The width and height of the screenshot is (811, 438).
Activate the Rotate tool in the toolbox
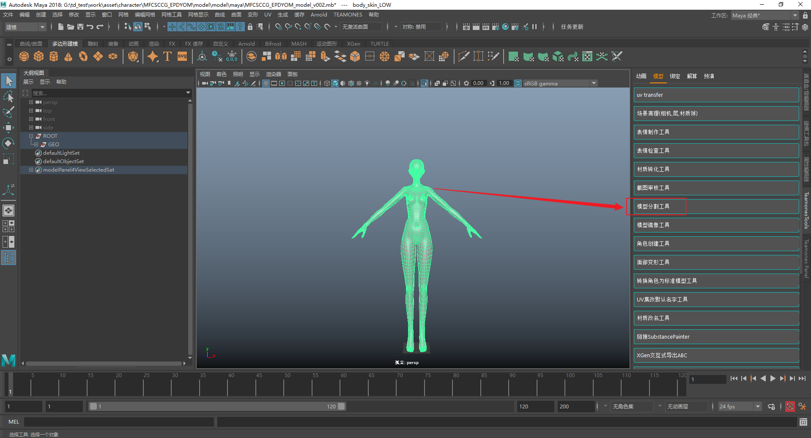point(8,143)
